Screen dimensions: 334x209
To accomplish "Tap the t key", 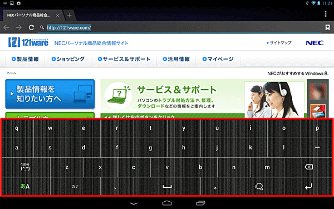I will click(x=150, y=128).
